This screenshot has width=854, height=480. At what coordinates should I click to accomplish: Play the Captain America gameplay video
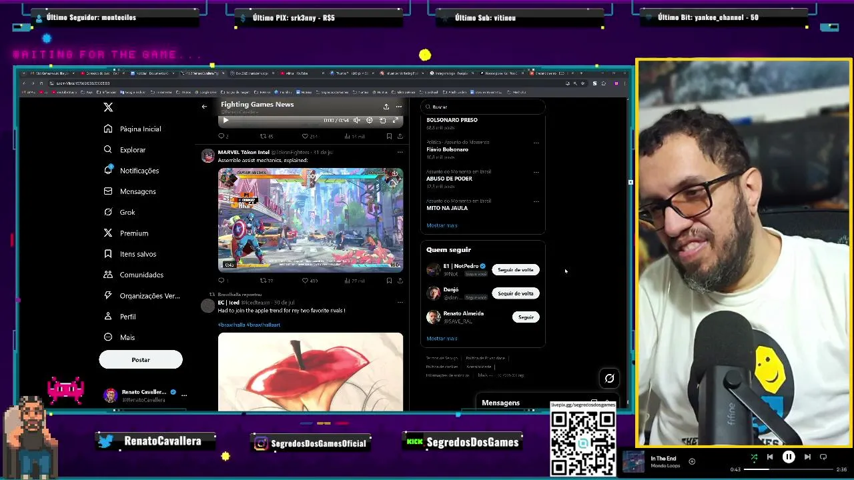(x=310, y=219)
